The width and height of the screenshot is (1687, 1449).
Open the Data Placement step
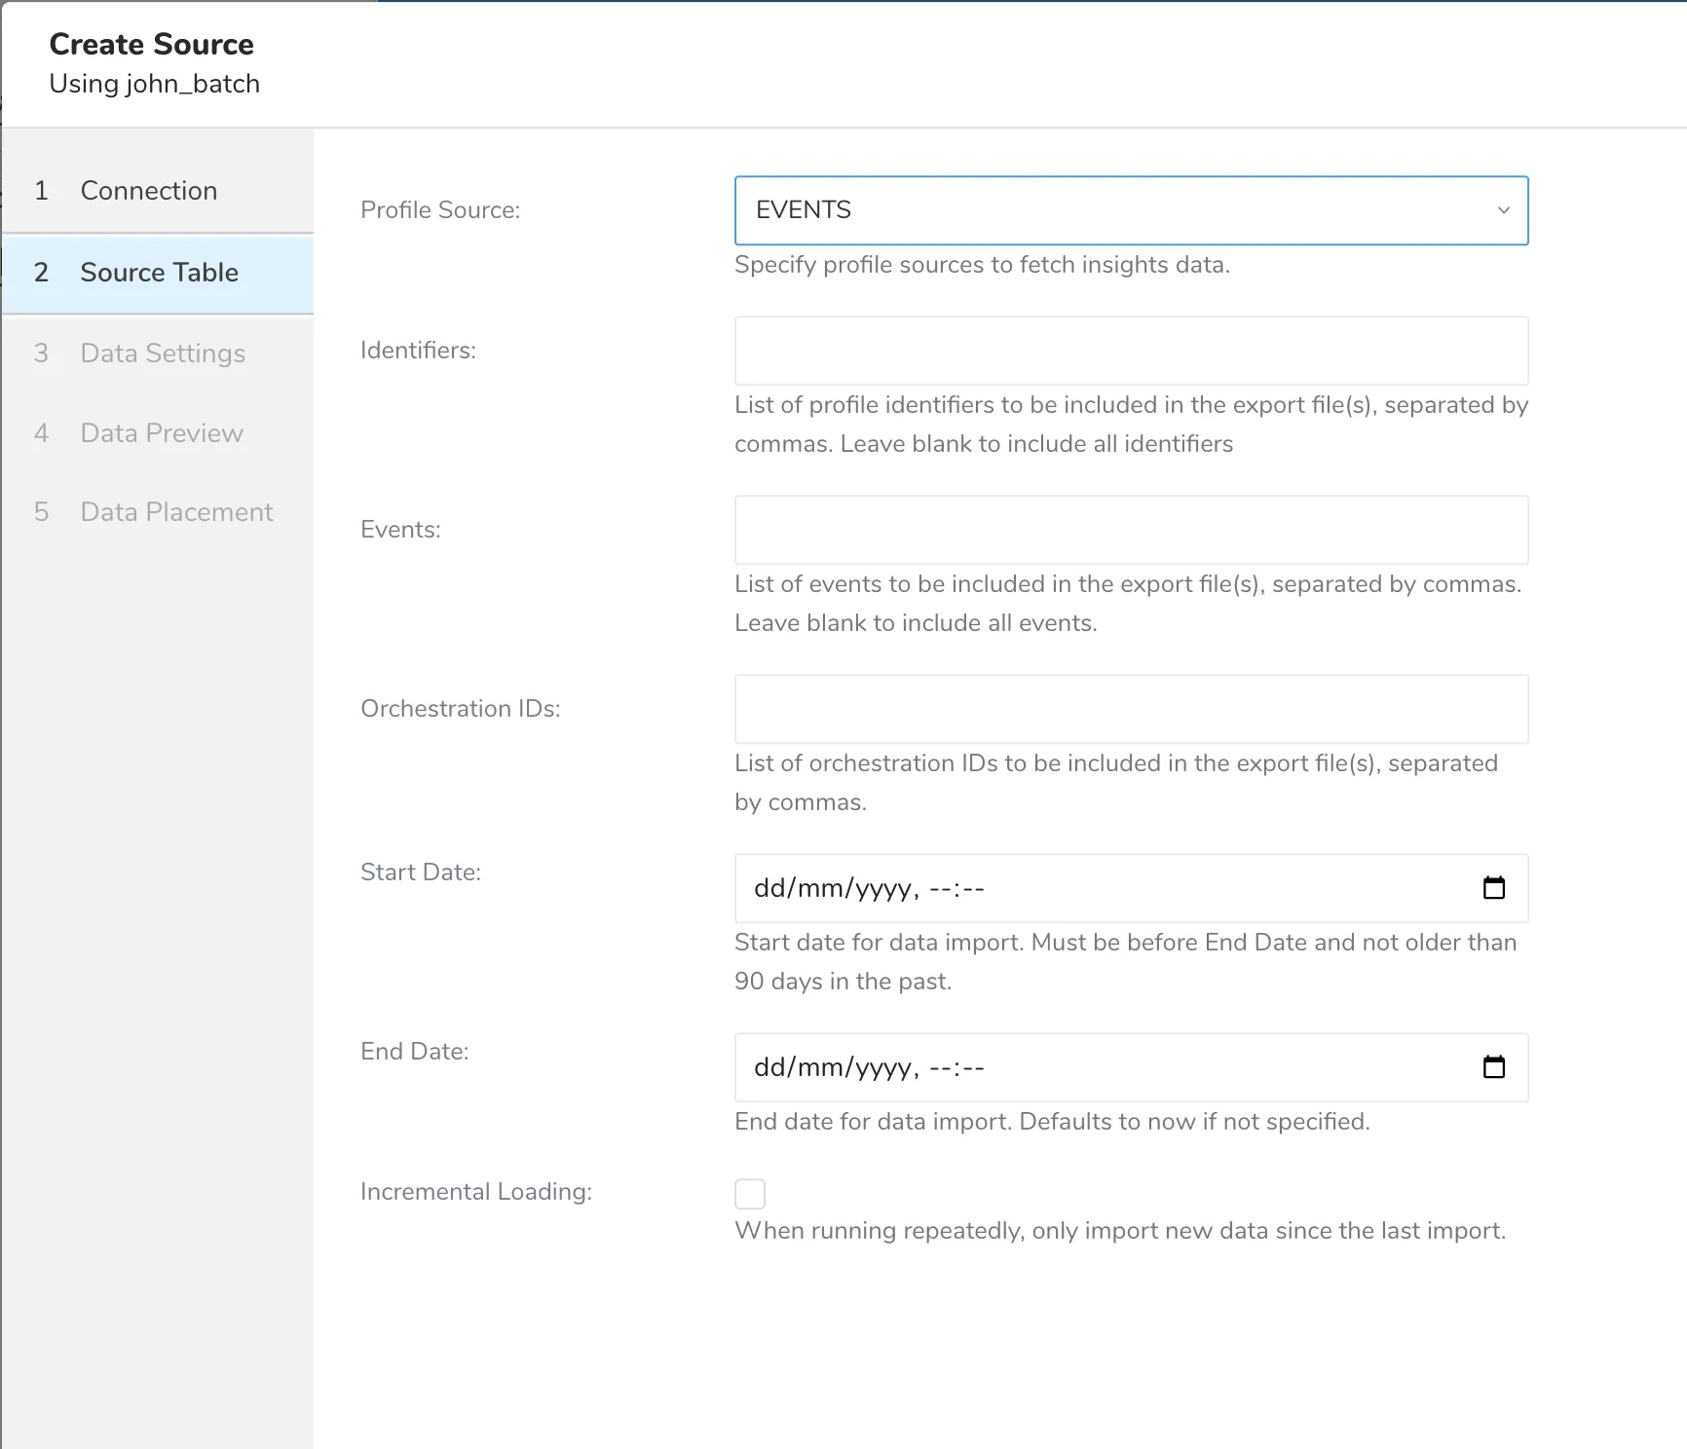tap(157, 512)
